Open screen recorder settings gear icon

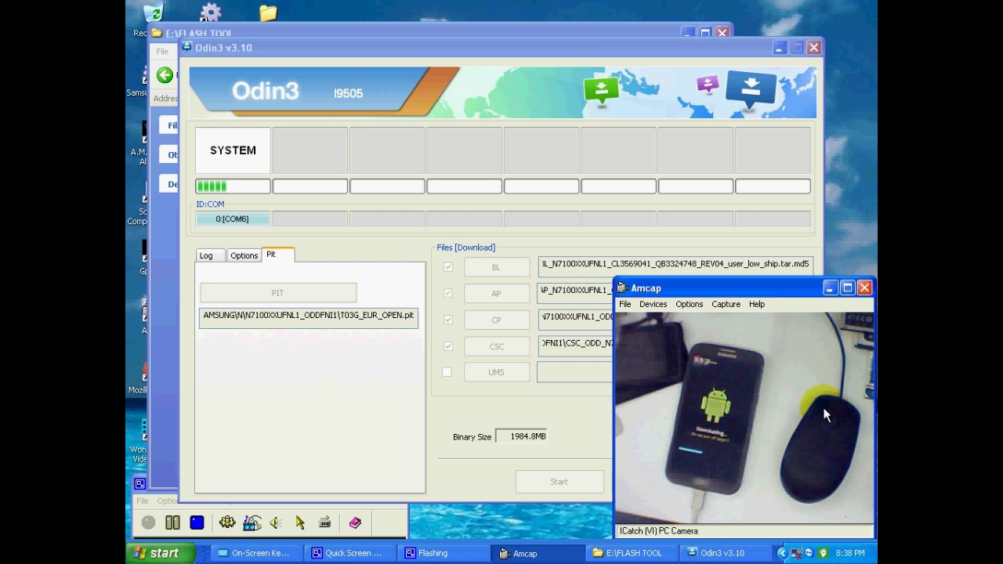click(x=227, y=522)
